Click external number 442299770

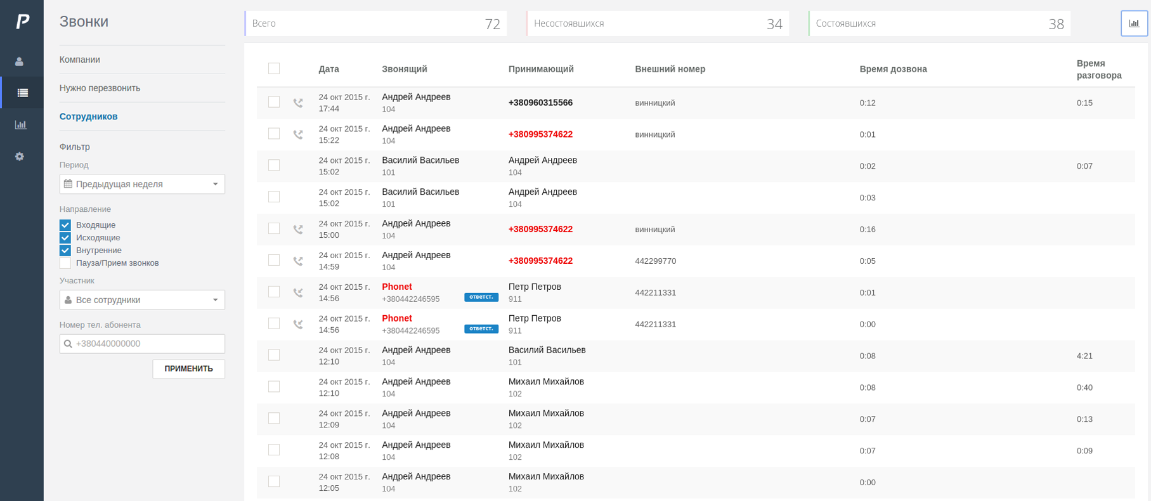coord(656,261)
